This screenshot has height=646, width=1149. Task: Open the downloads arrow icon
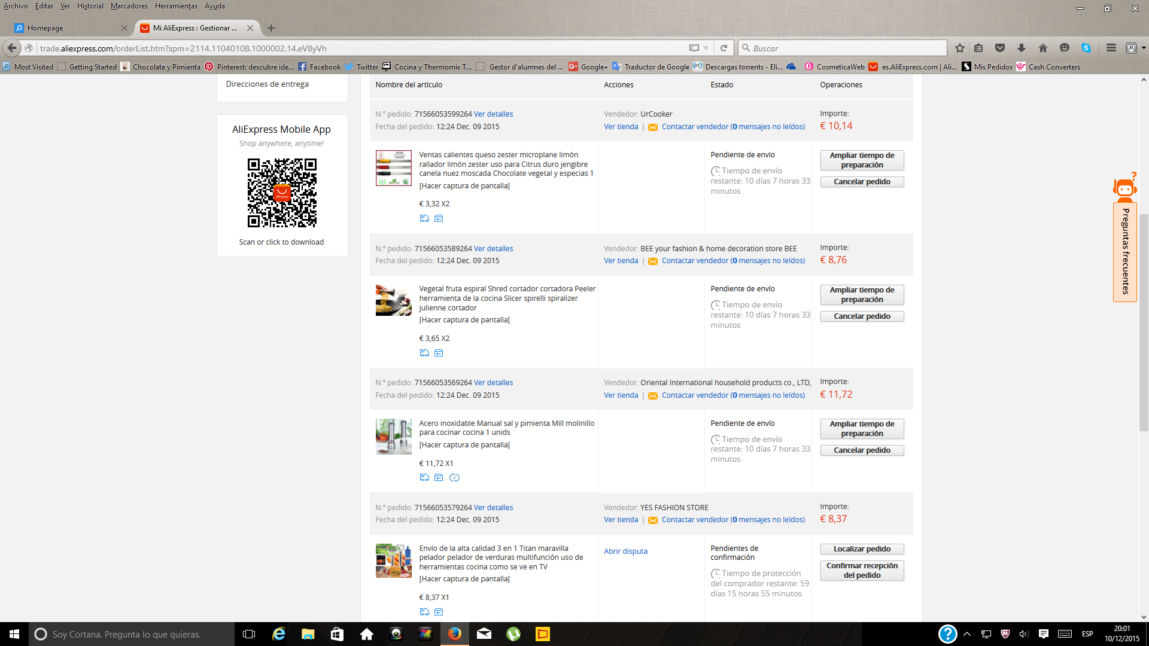[x=1022, y=48]
